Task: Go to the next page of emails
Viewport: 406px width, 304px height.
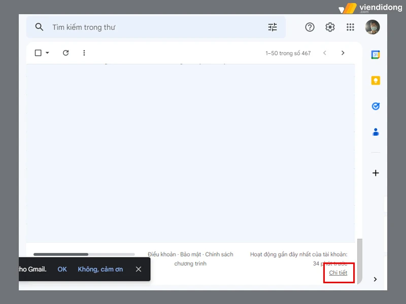Action: click(343, 53)
